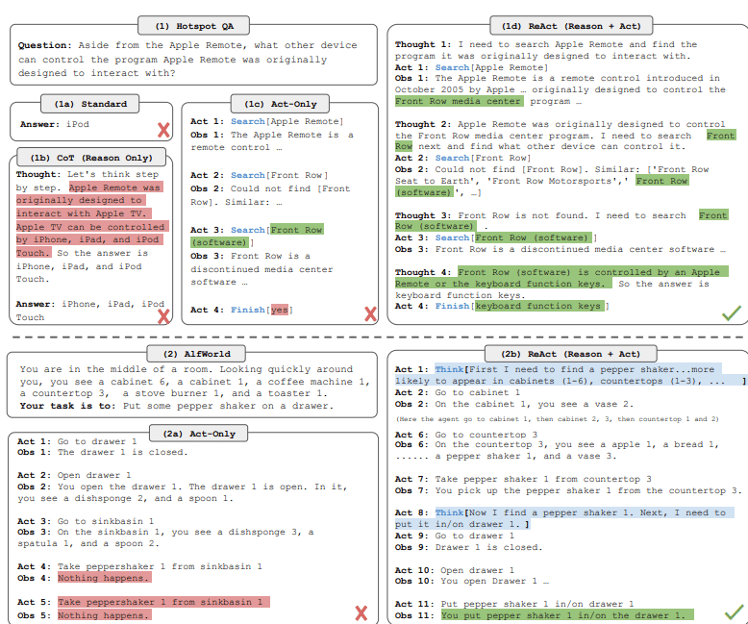Click the bold "Your task is to:" label
The height and width of the screenshot is (624, 748).
coord(67,406)
